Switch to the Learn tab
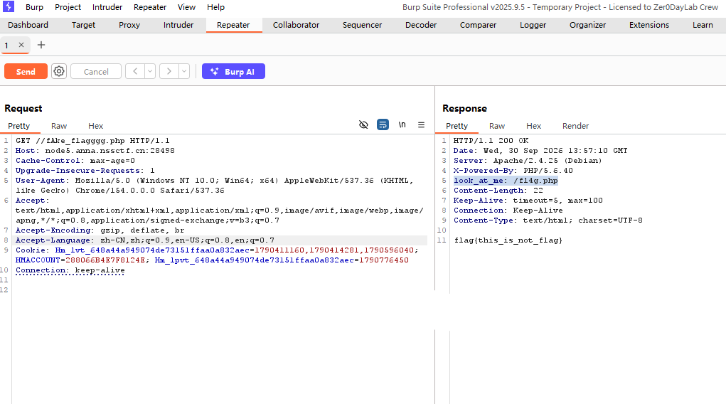The image size is (726, 404). tap(703, 25)
